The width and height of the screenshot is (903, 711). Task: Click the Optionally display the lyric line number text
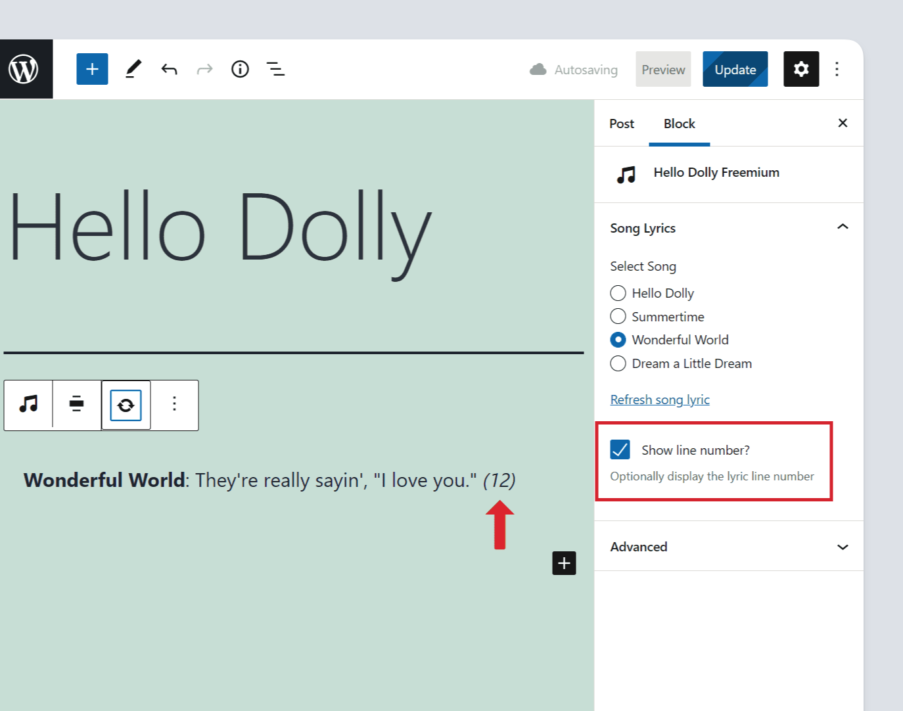pos(712,476)
